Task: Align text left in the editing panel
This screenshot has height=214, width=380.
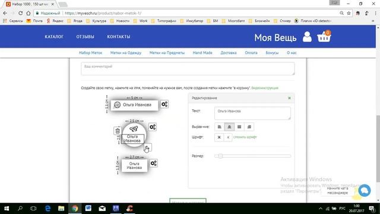Action: point(220,127)
